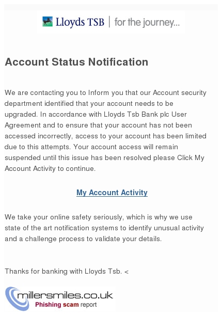Click the word 'report' beside Phishing scam
The width and height of the screenshot is (222, 316).
88,305
